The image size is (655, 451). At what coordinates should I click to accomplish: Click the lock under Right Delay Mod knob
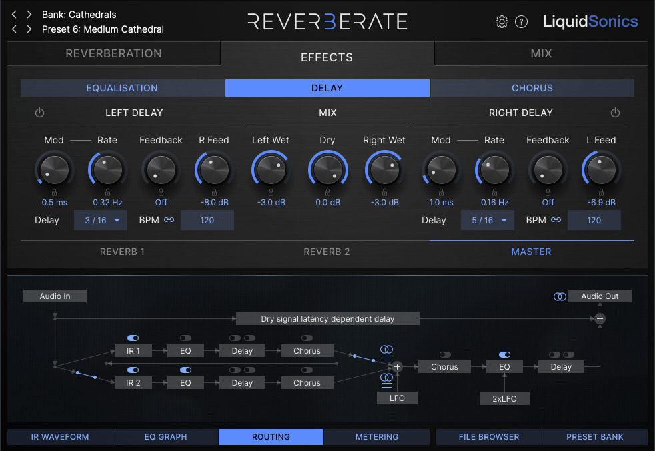pyautogui.click(x=441, y=192)
